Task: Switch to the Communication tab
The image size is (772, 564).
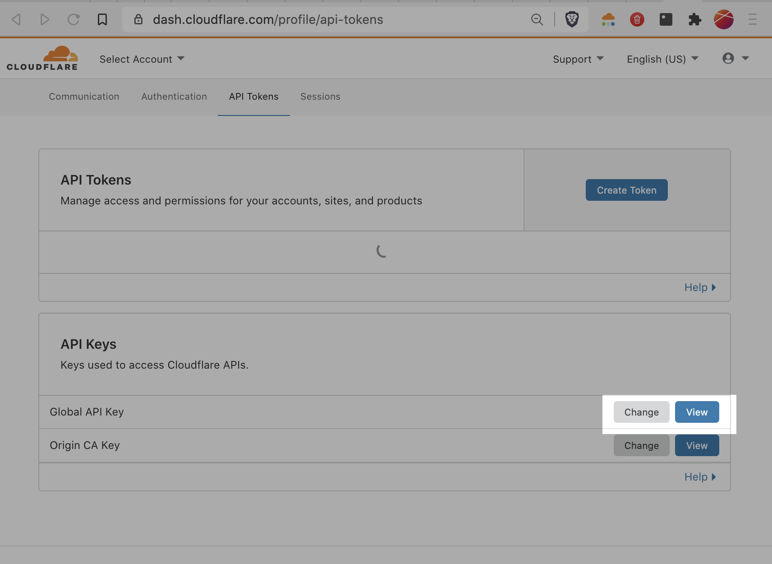Action: [x=84, y=97]
